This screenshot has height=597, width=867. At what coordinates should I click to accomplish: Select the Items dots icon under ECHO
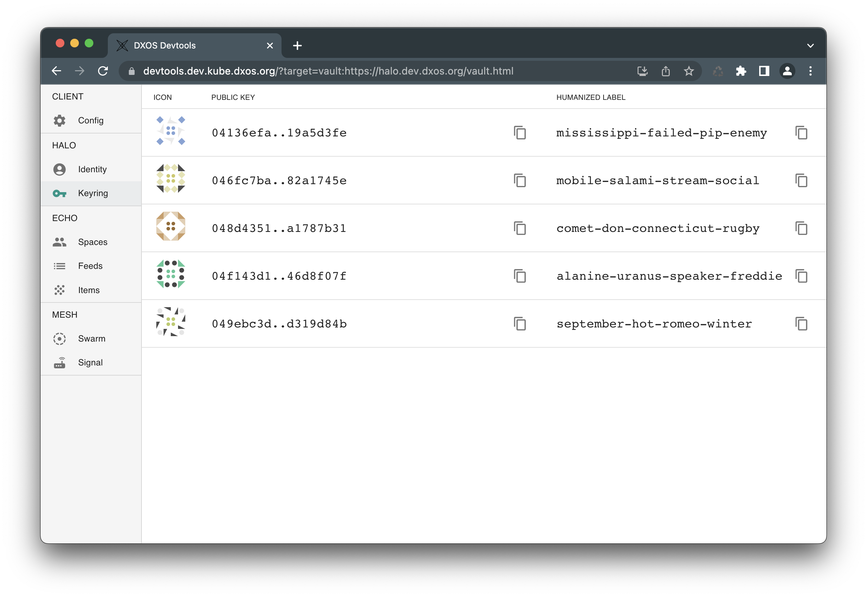pos(60,290)
